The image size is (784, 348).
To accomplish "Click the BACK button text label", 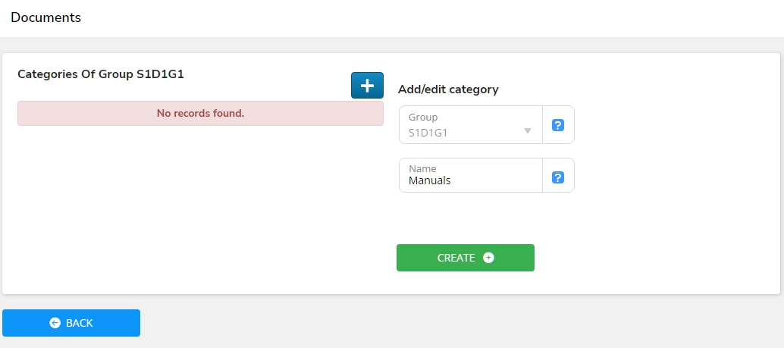I will click(79, 323).
